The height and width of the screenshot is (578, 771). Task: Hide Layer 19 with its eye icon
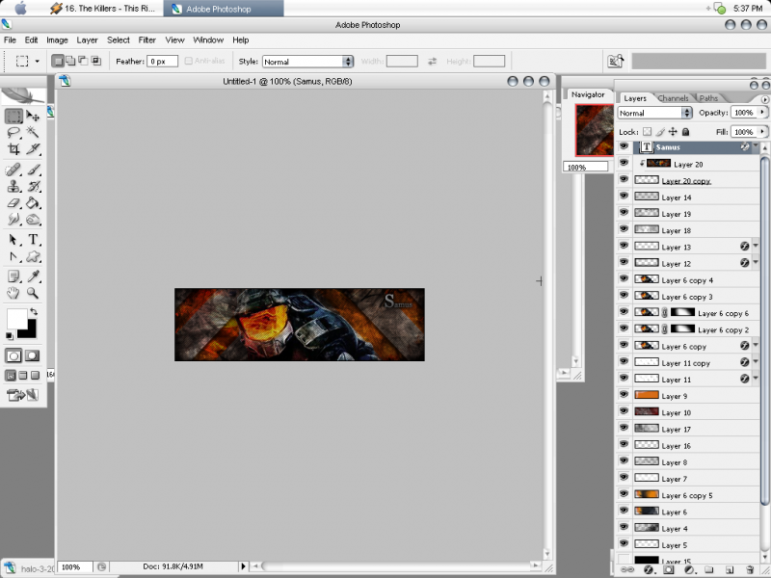[624, 213]
